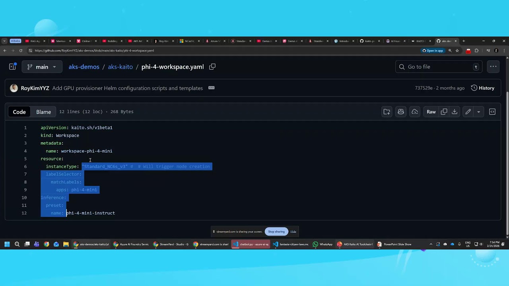Switch to the NCasT4 browser tab
Screen dimensions: 509x286
pos(190,41)
